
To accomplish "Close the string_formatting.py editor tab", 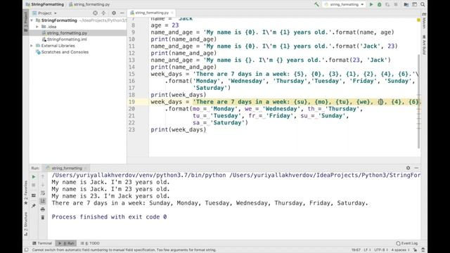I will pyautogui.click(x=172, y=13).
